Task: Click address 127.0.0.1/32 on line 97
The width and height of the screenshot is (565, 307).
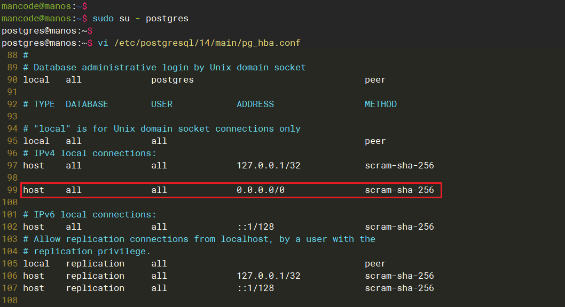Action: coord(268,166)
